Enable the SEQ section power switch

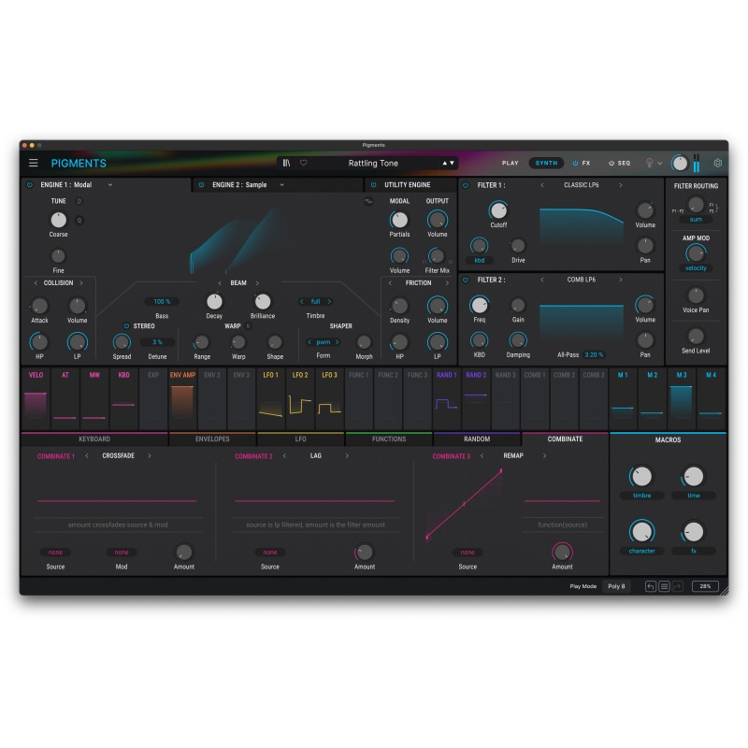[611, 162]
